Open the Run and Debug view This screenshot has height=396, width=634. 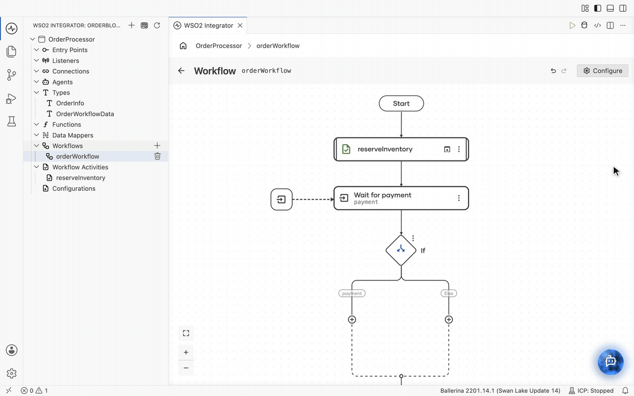[12, 99]
